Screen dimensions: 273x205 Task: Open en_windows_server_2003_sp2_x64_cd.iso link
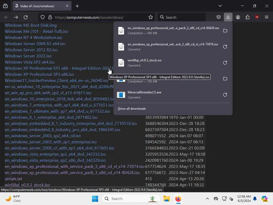click(x=43, y=136)
